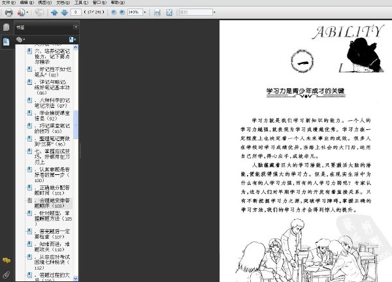Open the 视图 (View) menu
Viewport: 392px width, 282px height.
point(44,3)
